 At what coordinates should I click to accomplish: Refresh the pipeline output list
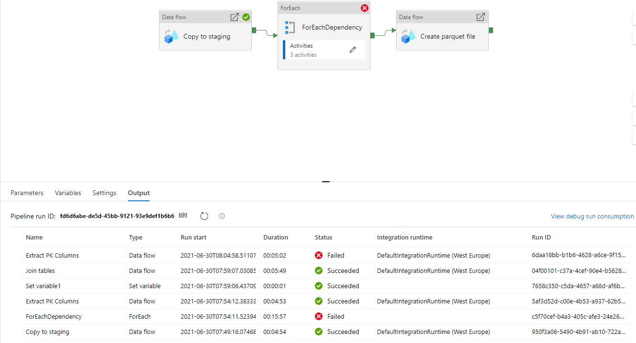[x=204, y=216]
